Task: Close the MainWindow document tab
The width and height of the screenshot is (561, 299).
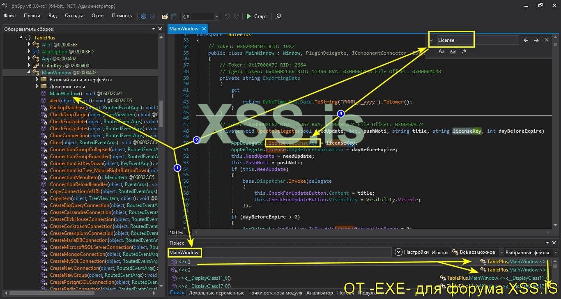Action: pos(204,29)
